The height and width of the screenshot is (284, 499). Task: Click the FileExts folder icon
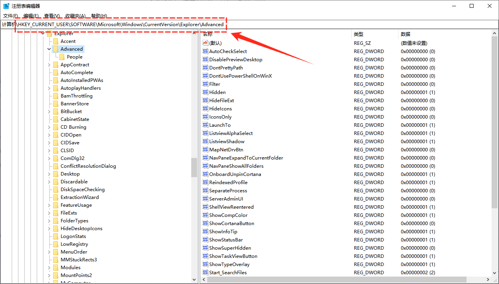click(x=56, y=213)
